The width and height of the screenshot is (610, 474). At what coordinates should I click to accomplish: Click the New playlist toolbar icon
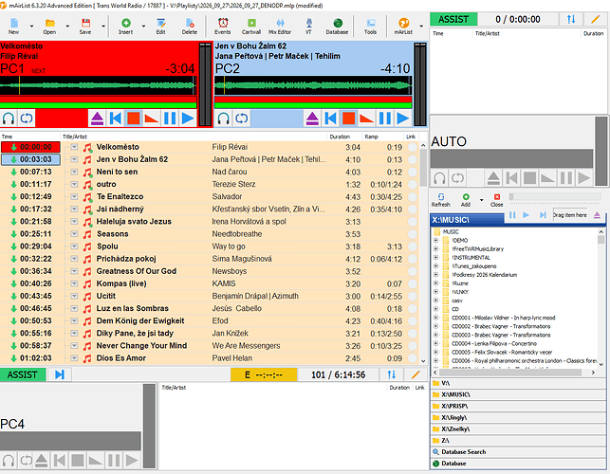pos(14,26)
